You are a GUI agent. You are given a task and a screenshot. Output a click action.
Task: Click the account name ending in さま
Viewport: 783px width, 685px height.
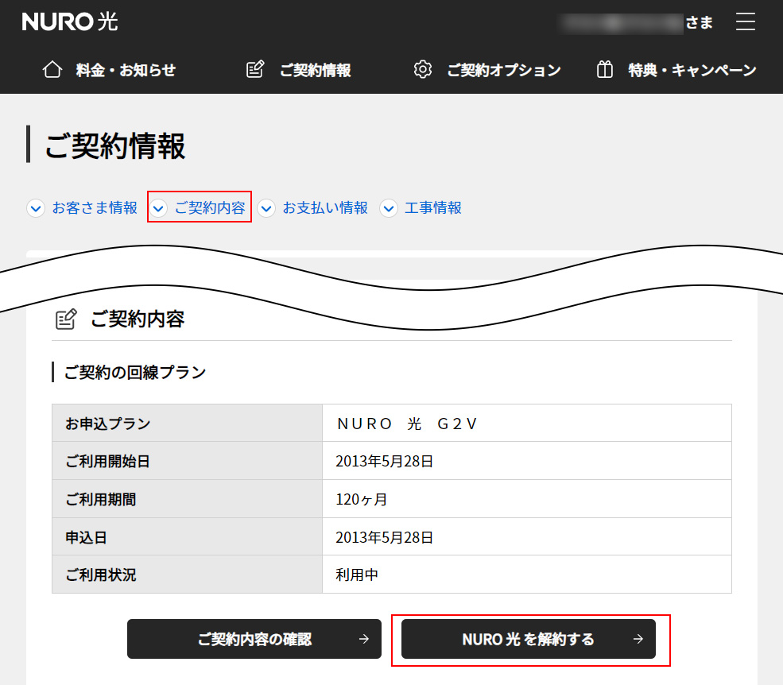[x=636, y=22]
